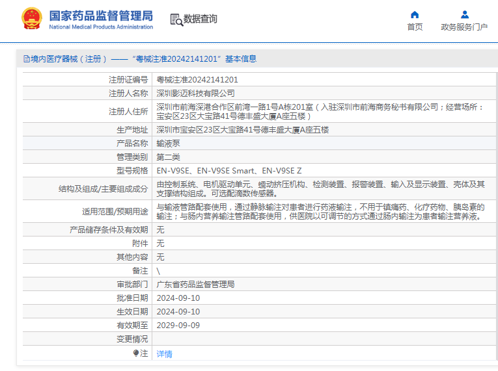
Task: Click the home house icon
Action: [x=415, y=14]
